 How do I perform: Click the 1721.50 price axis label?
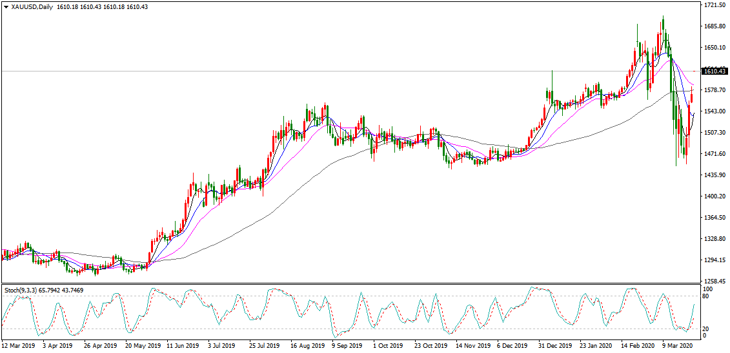coord(715,5)
